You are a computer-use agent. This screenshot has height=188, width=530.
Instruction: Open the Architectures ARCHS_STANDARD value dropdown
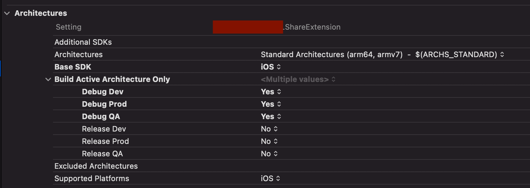pos(382,54)
